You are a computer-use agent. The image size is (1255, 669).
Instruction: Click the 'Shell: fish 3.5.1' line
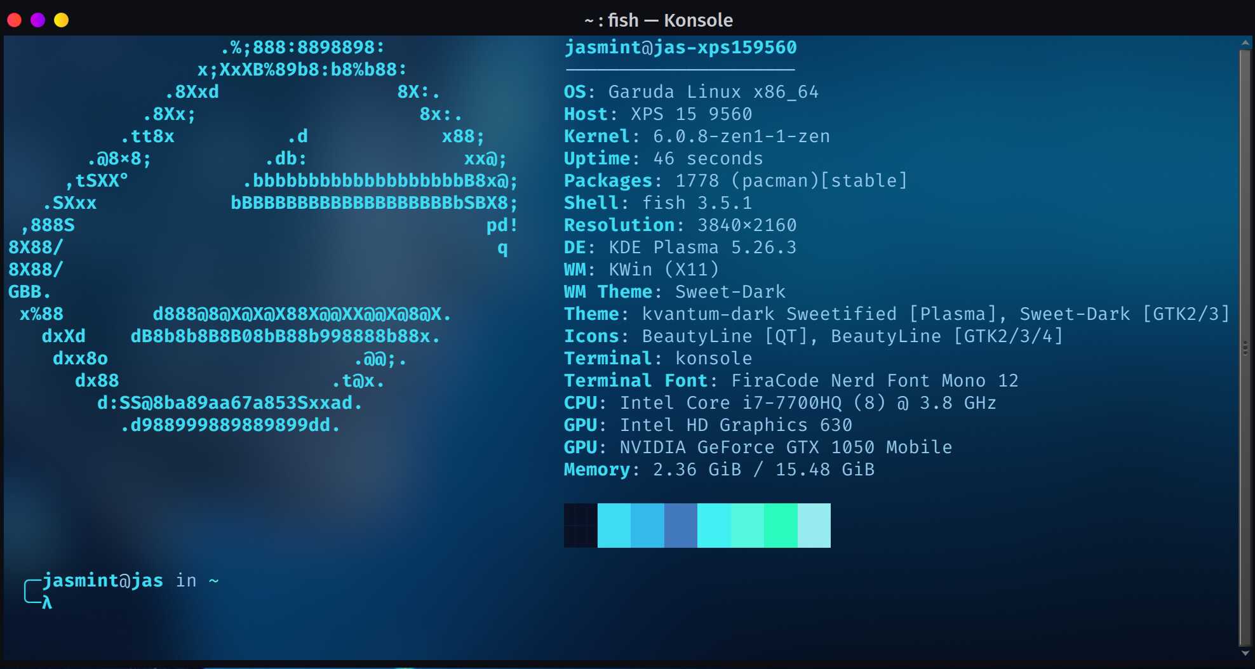(x=658, y=203)
